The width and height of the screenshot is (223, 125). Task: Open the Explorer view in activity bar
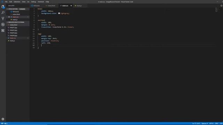click(x=3, y=7)
